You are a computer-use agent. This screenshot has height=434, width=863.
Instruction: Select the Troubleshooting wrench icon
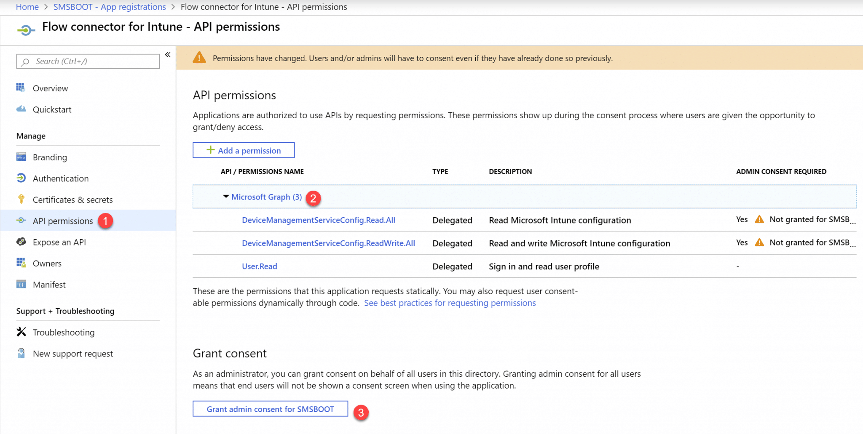[x=21, y=332]
